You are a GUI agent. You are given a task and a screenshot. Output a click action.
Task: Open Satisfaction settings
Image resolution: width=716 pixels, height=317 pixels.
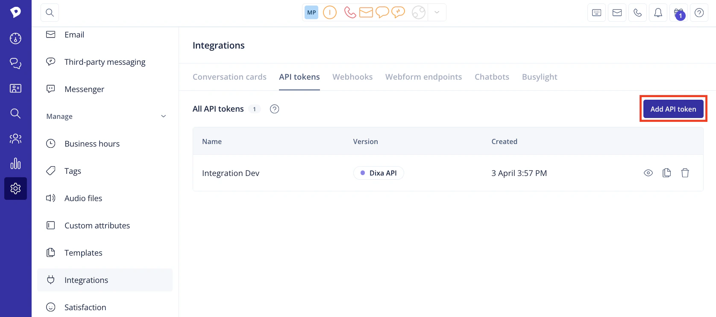coord(105,307)
